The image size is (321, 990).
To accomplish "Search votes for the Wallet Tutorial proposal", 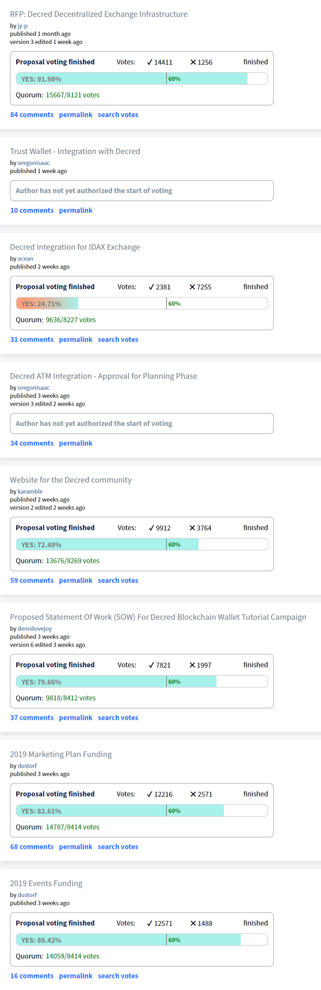I will tap(118, 717).
